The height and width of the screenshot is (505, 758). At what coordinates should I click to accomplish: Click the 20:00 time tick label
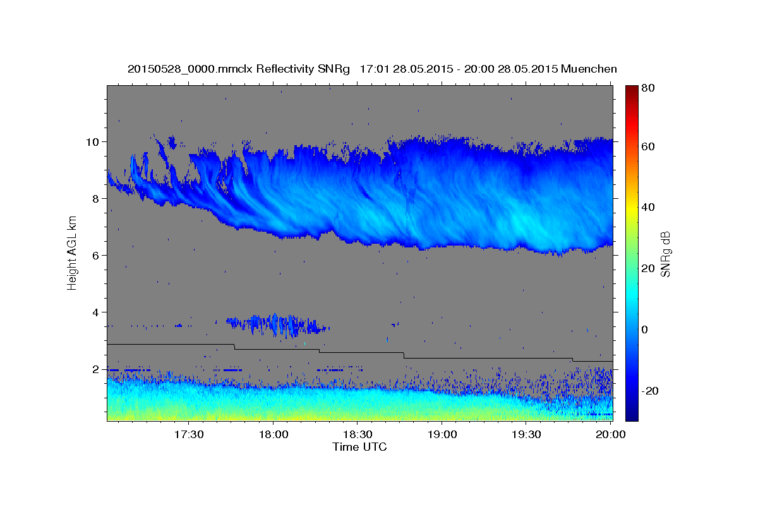click(610, 435)
